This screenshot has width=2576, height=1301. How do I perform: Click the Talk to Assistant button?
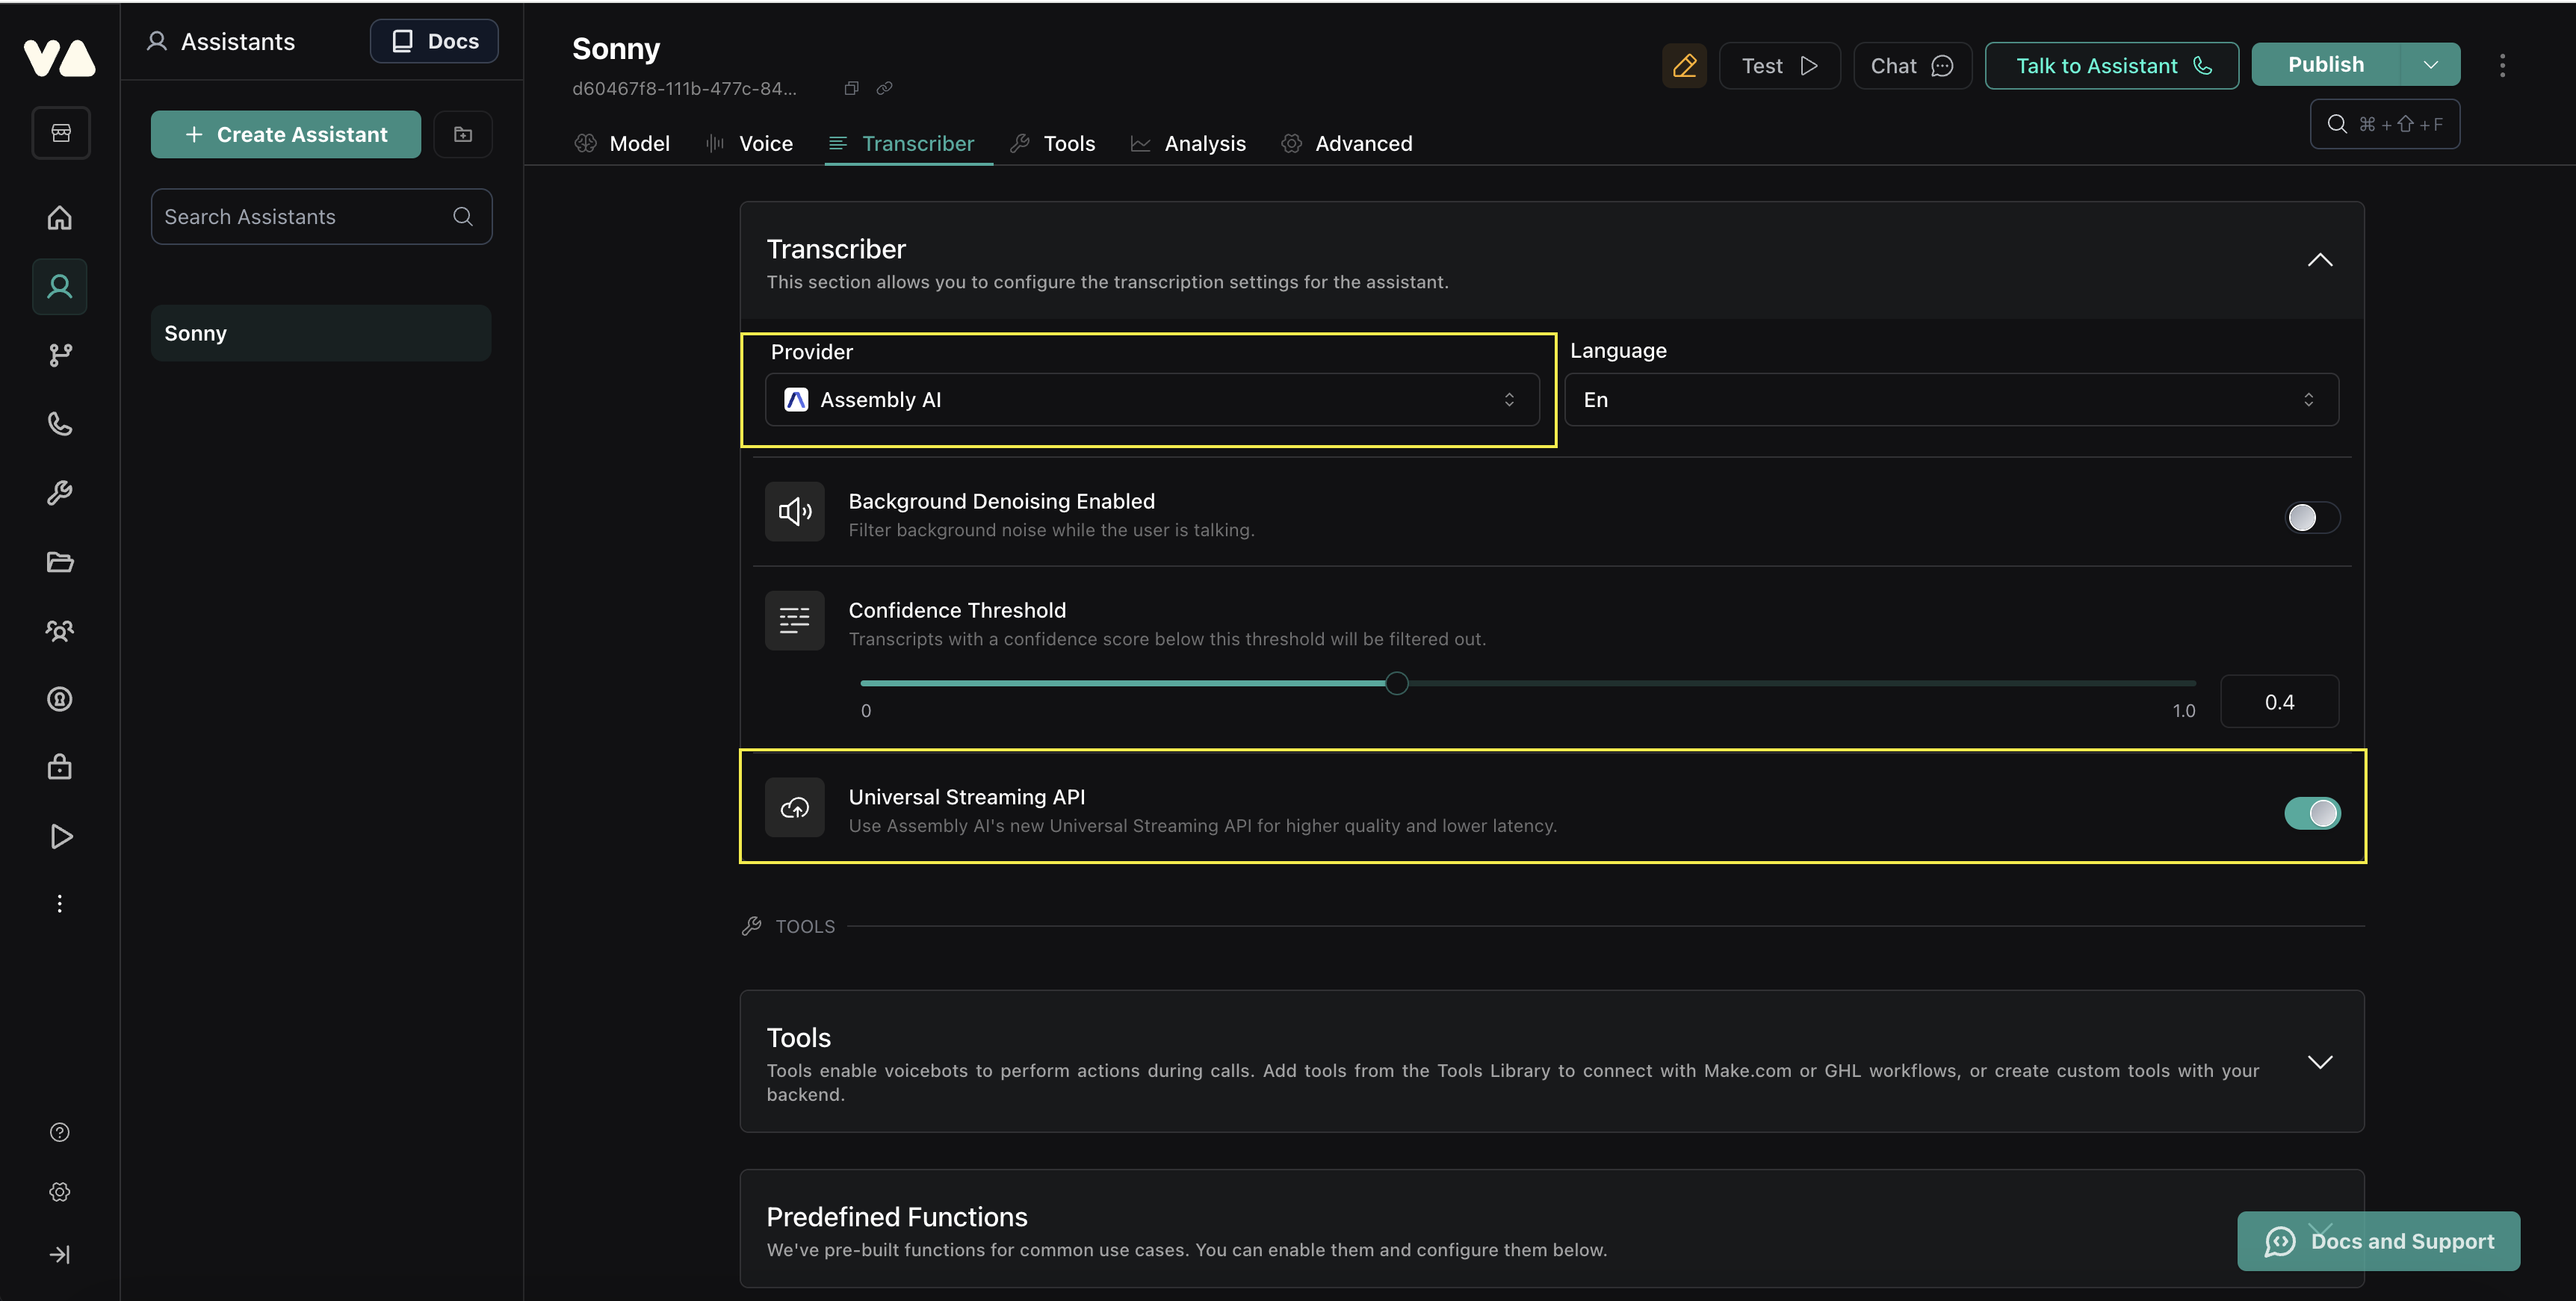2111,66
